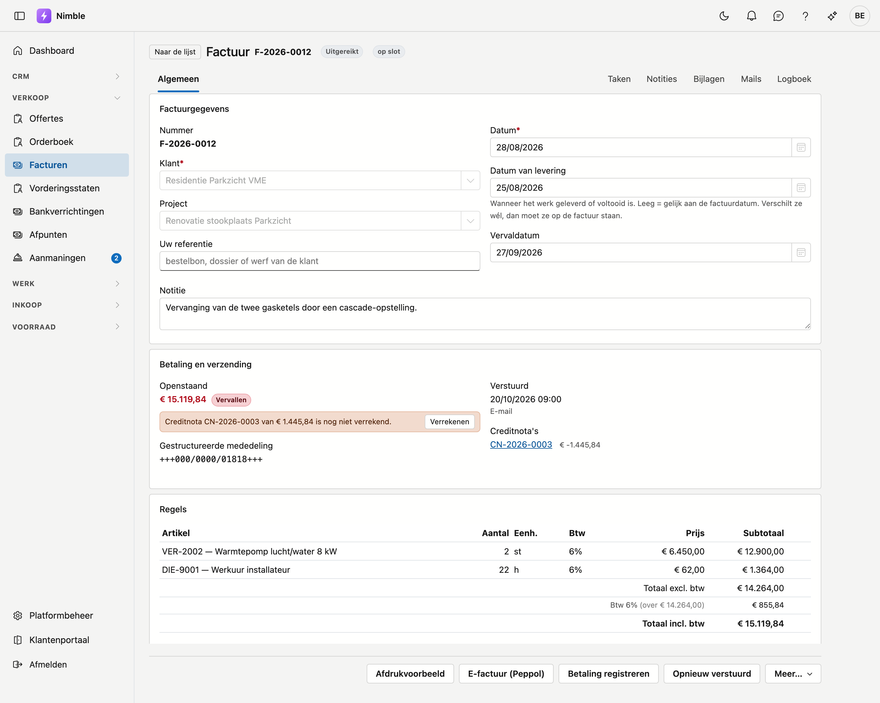880x703 pixels.
Task: Open calendar picker for Datum
Action: click(x=801, y=147)
